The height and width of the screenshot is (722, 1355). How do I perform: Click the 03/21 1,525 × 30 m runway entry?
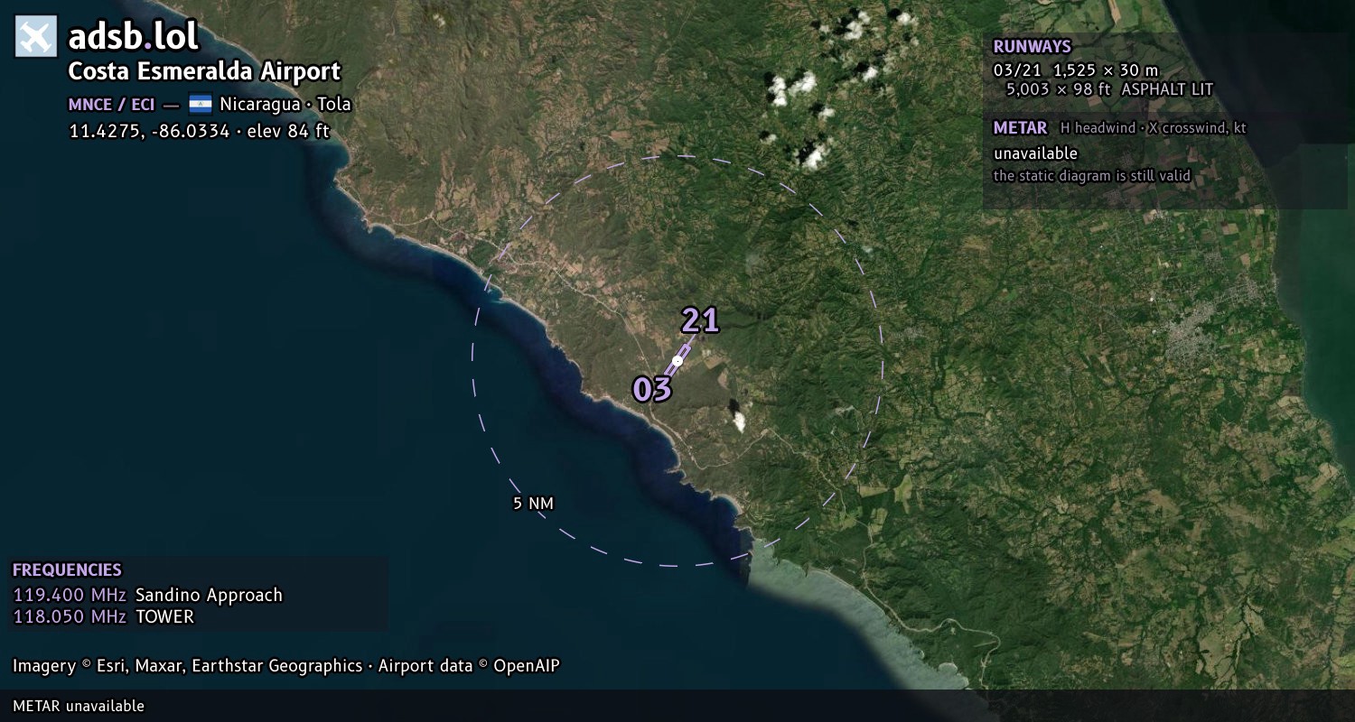coord(1075,69)
